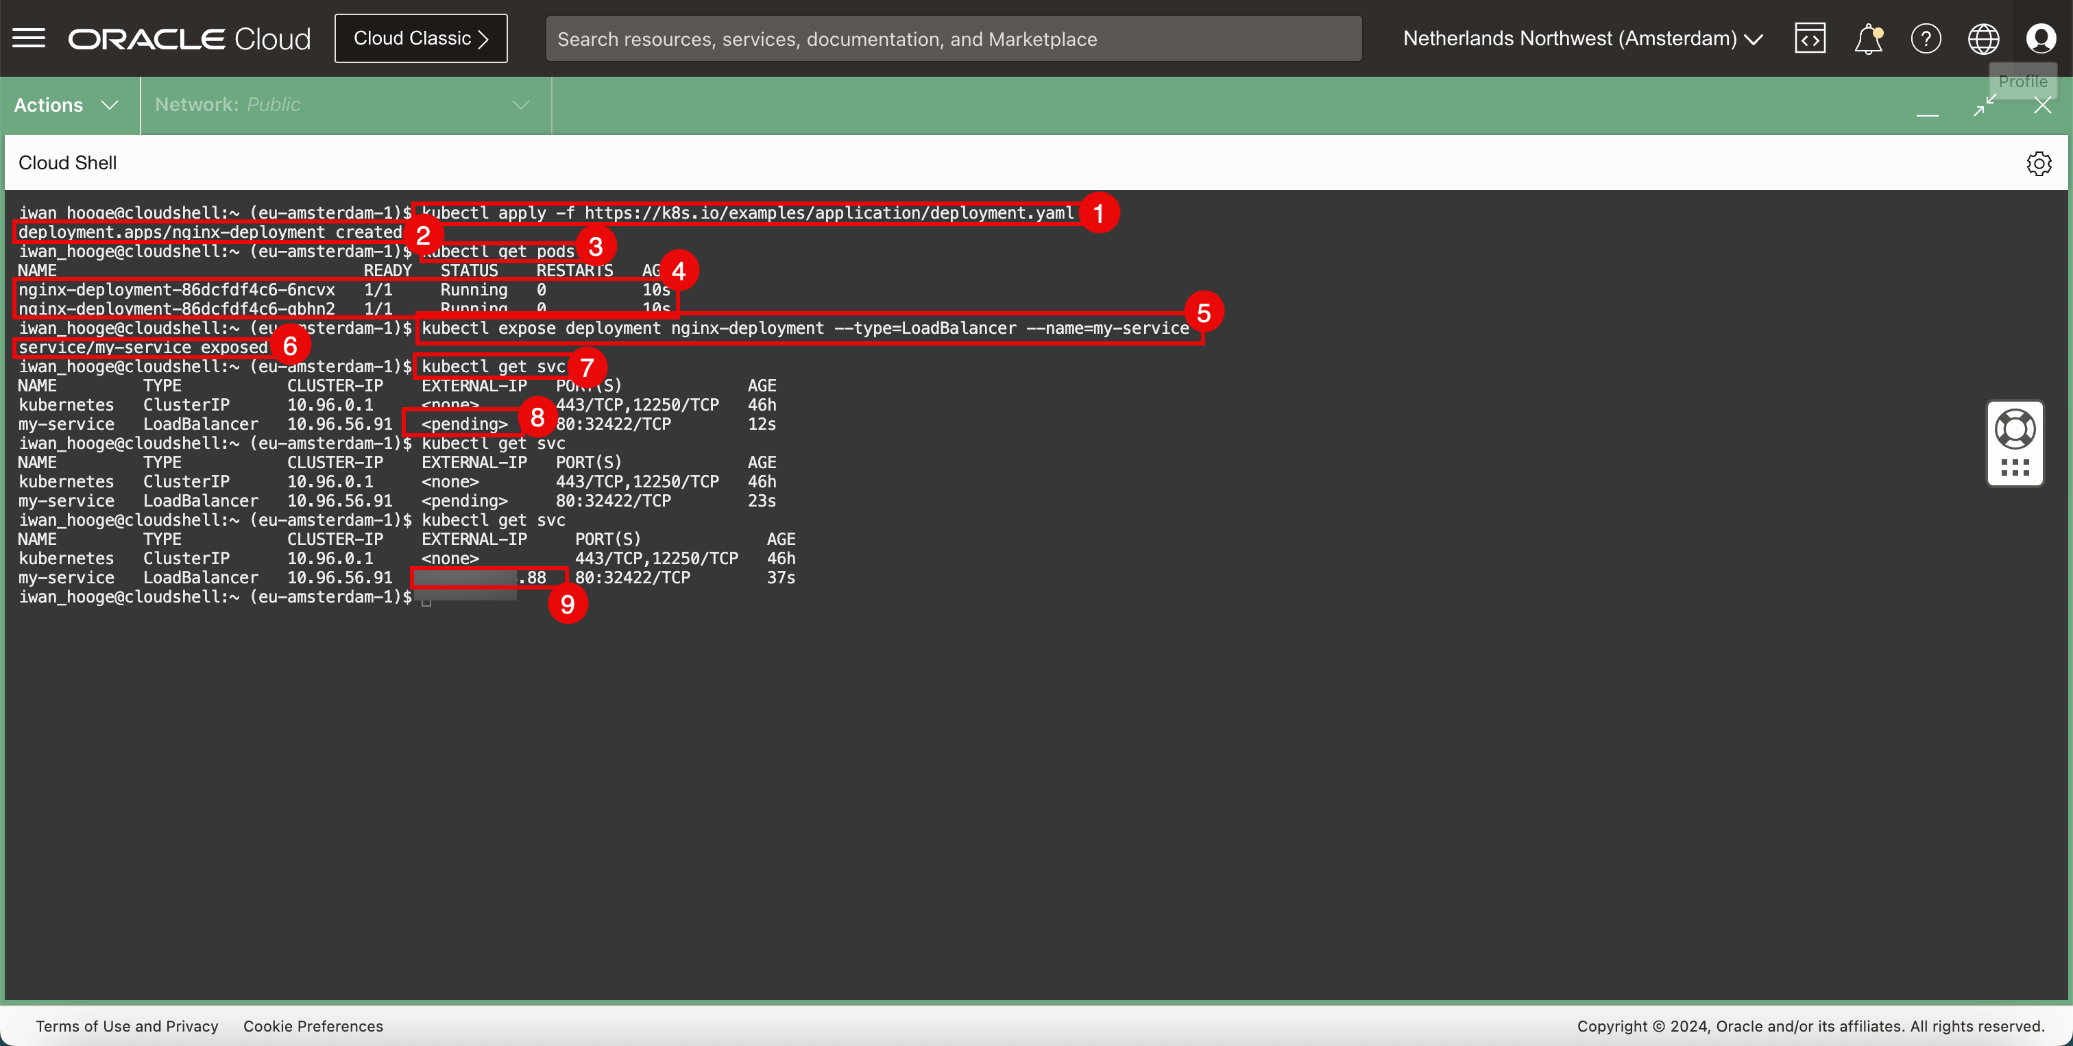The width and height of the screenshot is (2073, 1046).
Task: Open Cloud Shell settings gear
Action: click(2039, 163)
